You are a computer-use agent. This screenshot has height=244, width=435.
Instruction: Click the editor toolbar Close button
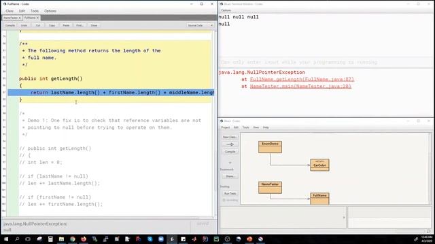pyautogui.click(x=94, y=26)
